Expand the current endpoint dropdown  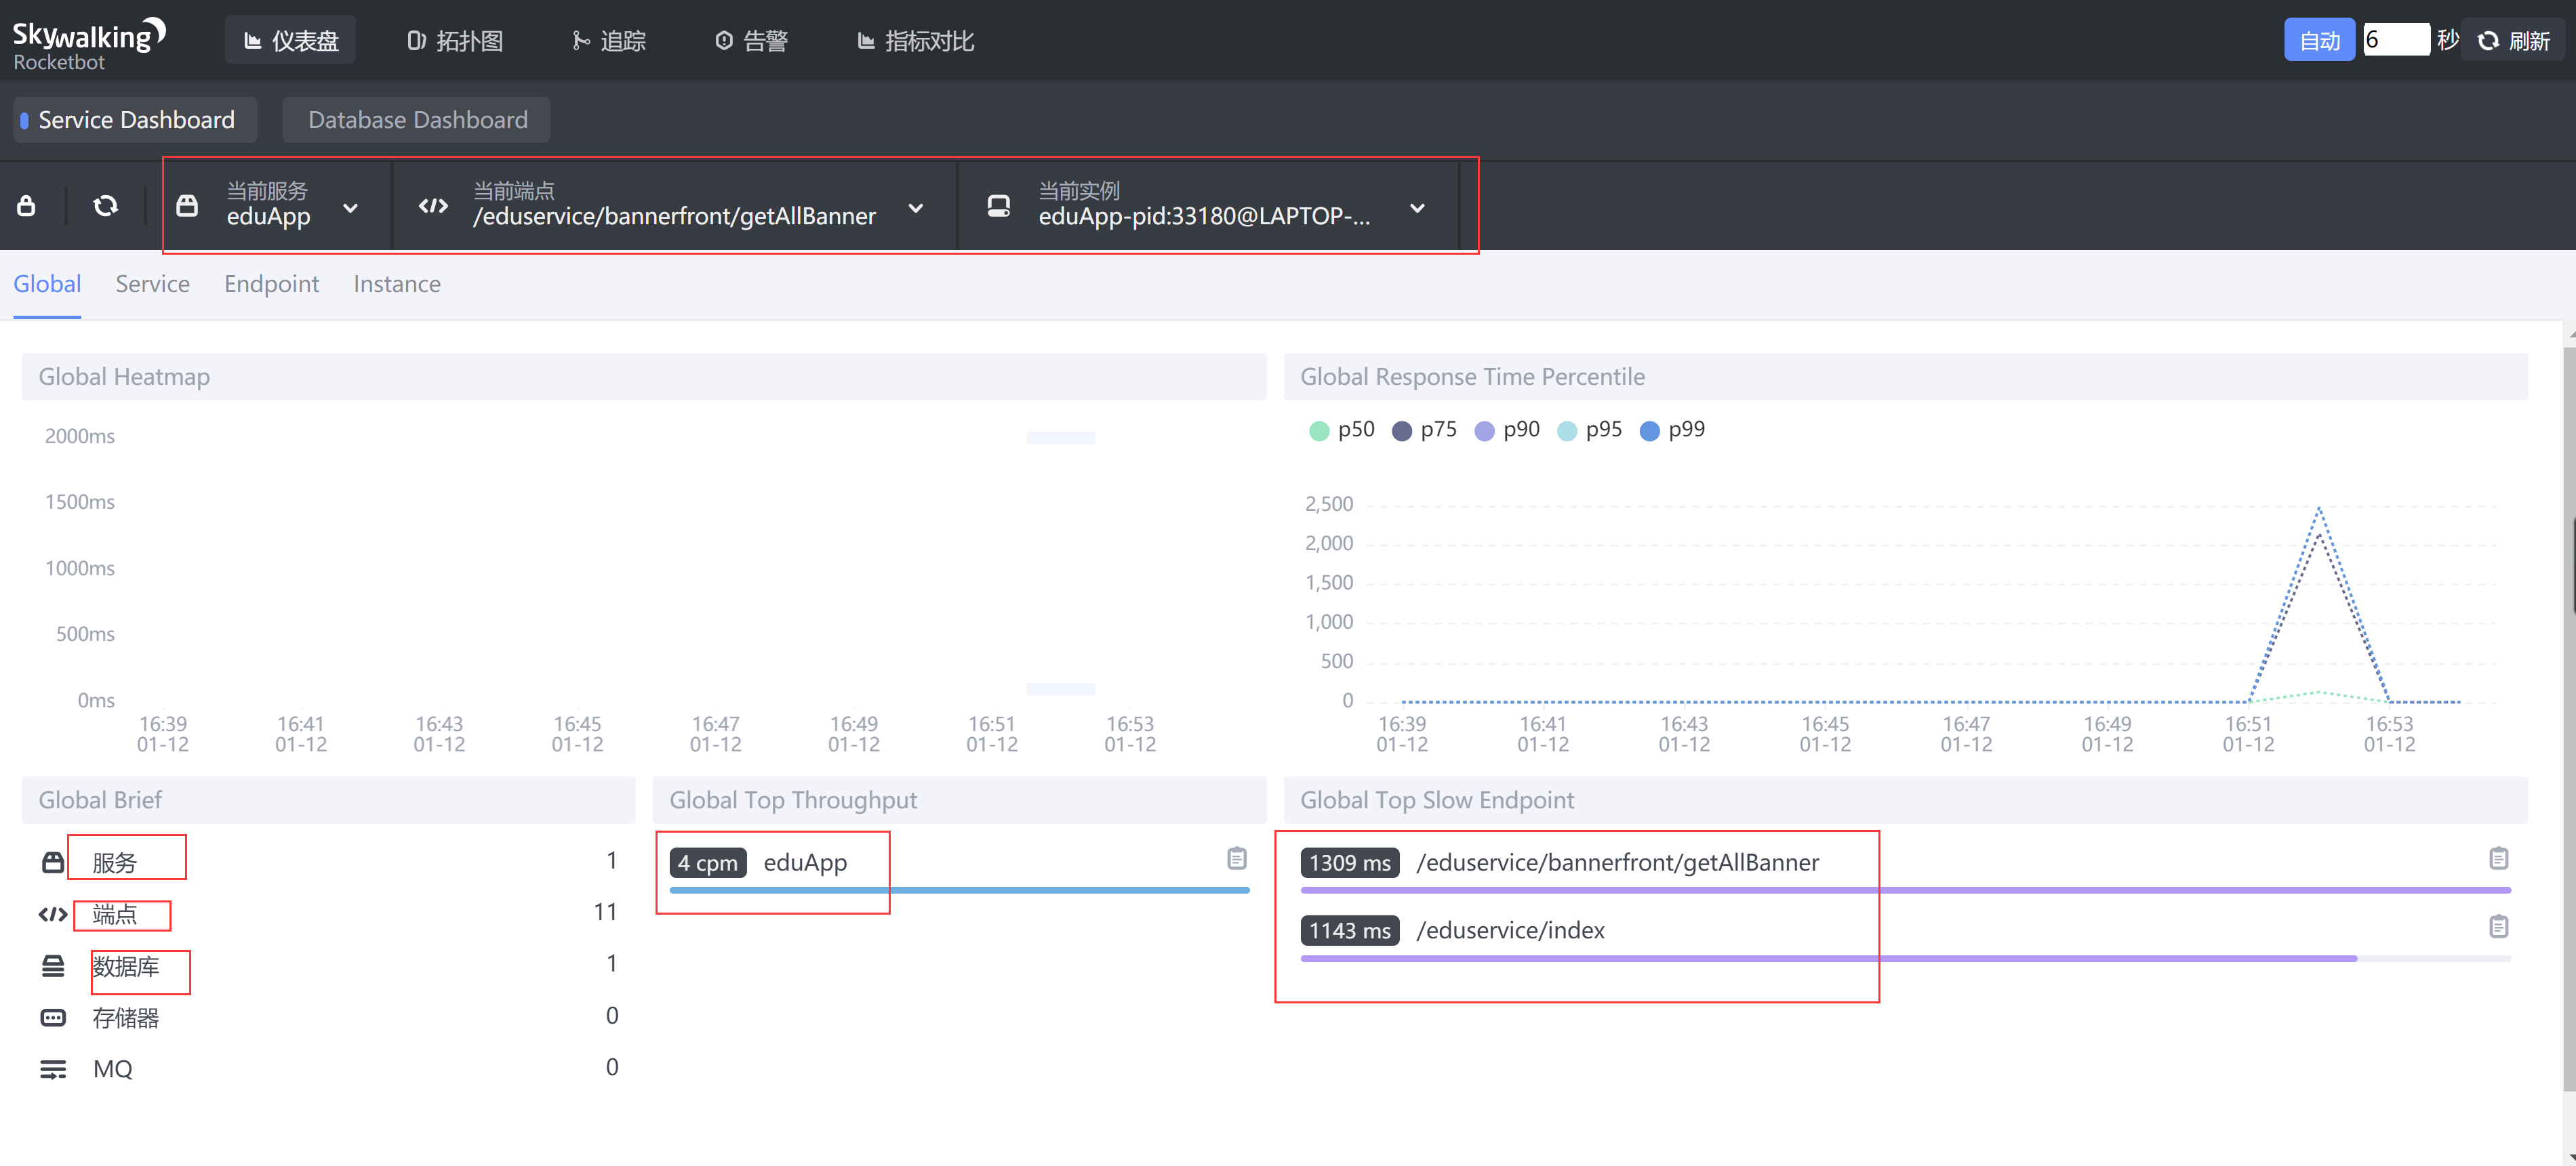point(915,208)
